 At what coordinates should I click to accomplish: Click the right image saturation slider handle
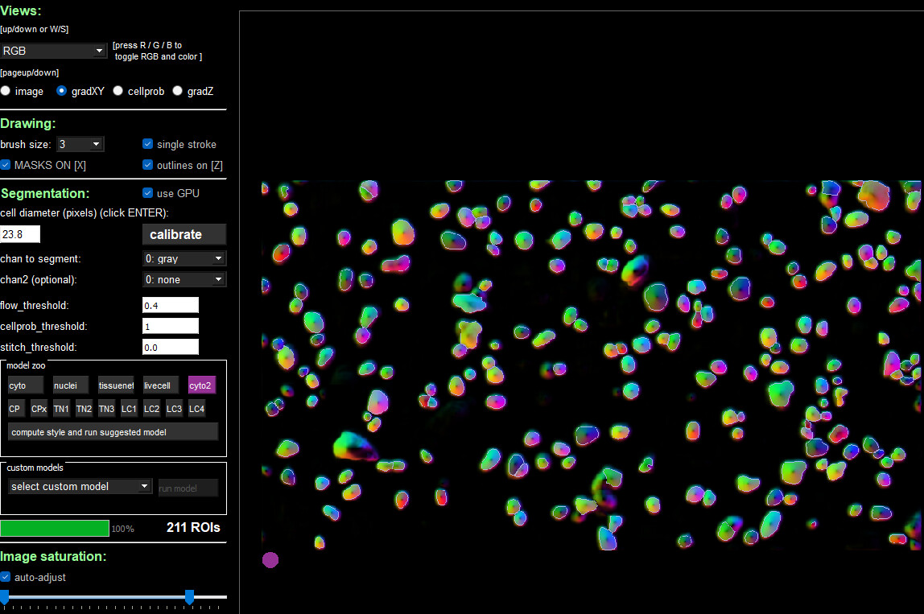pos(189,596)
